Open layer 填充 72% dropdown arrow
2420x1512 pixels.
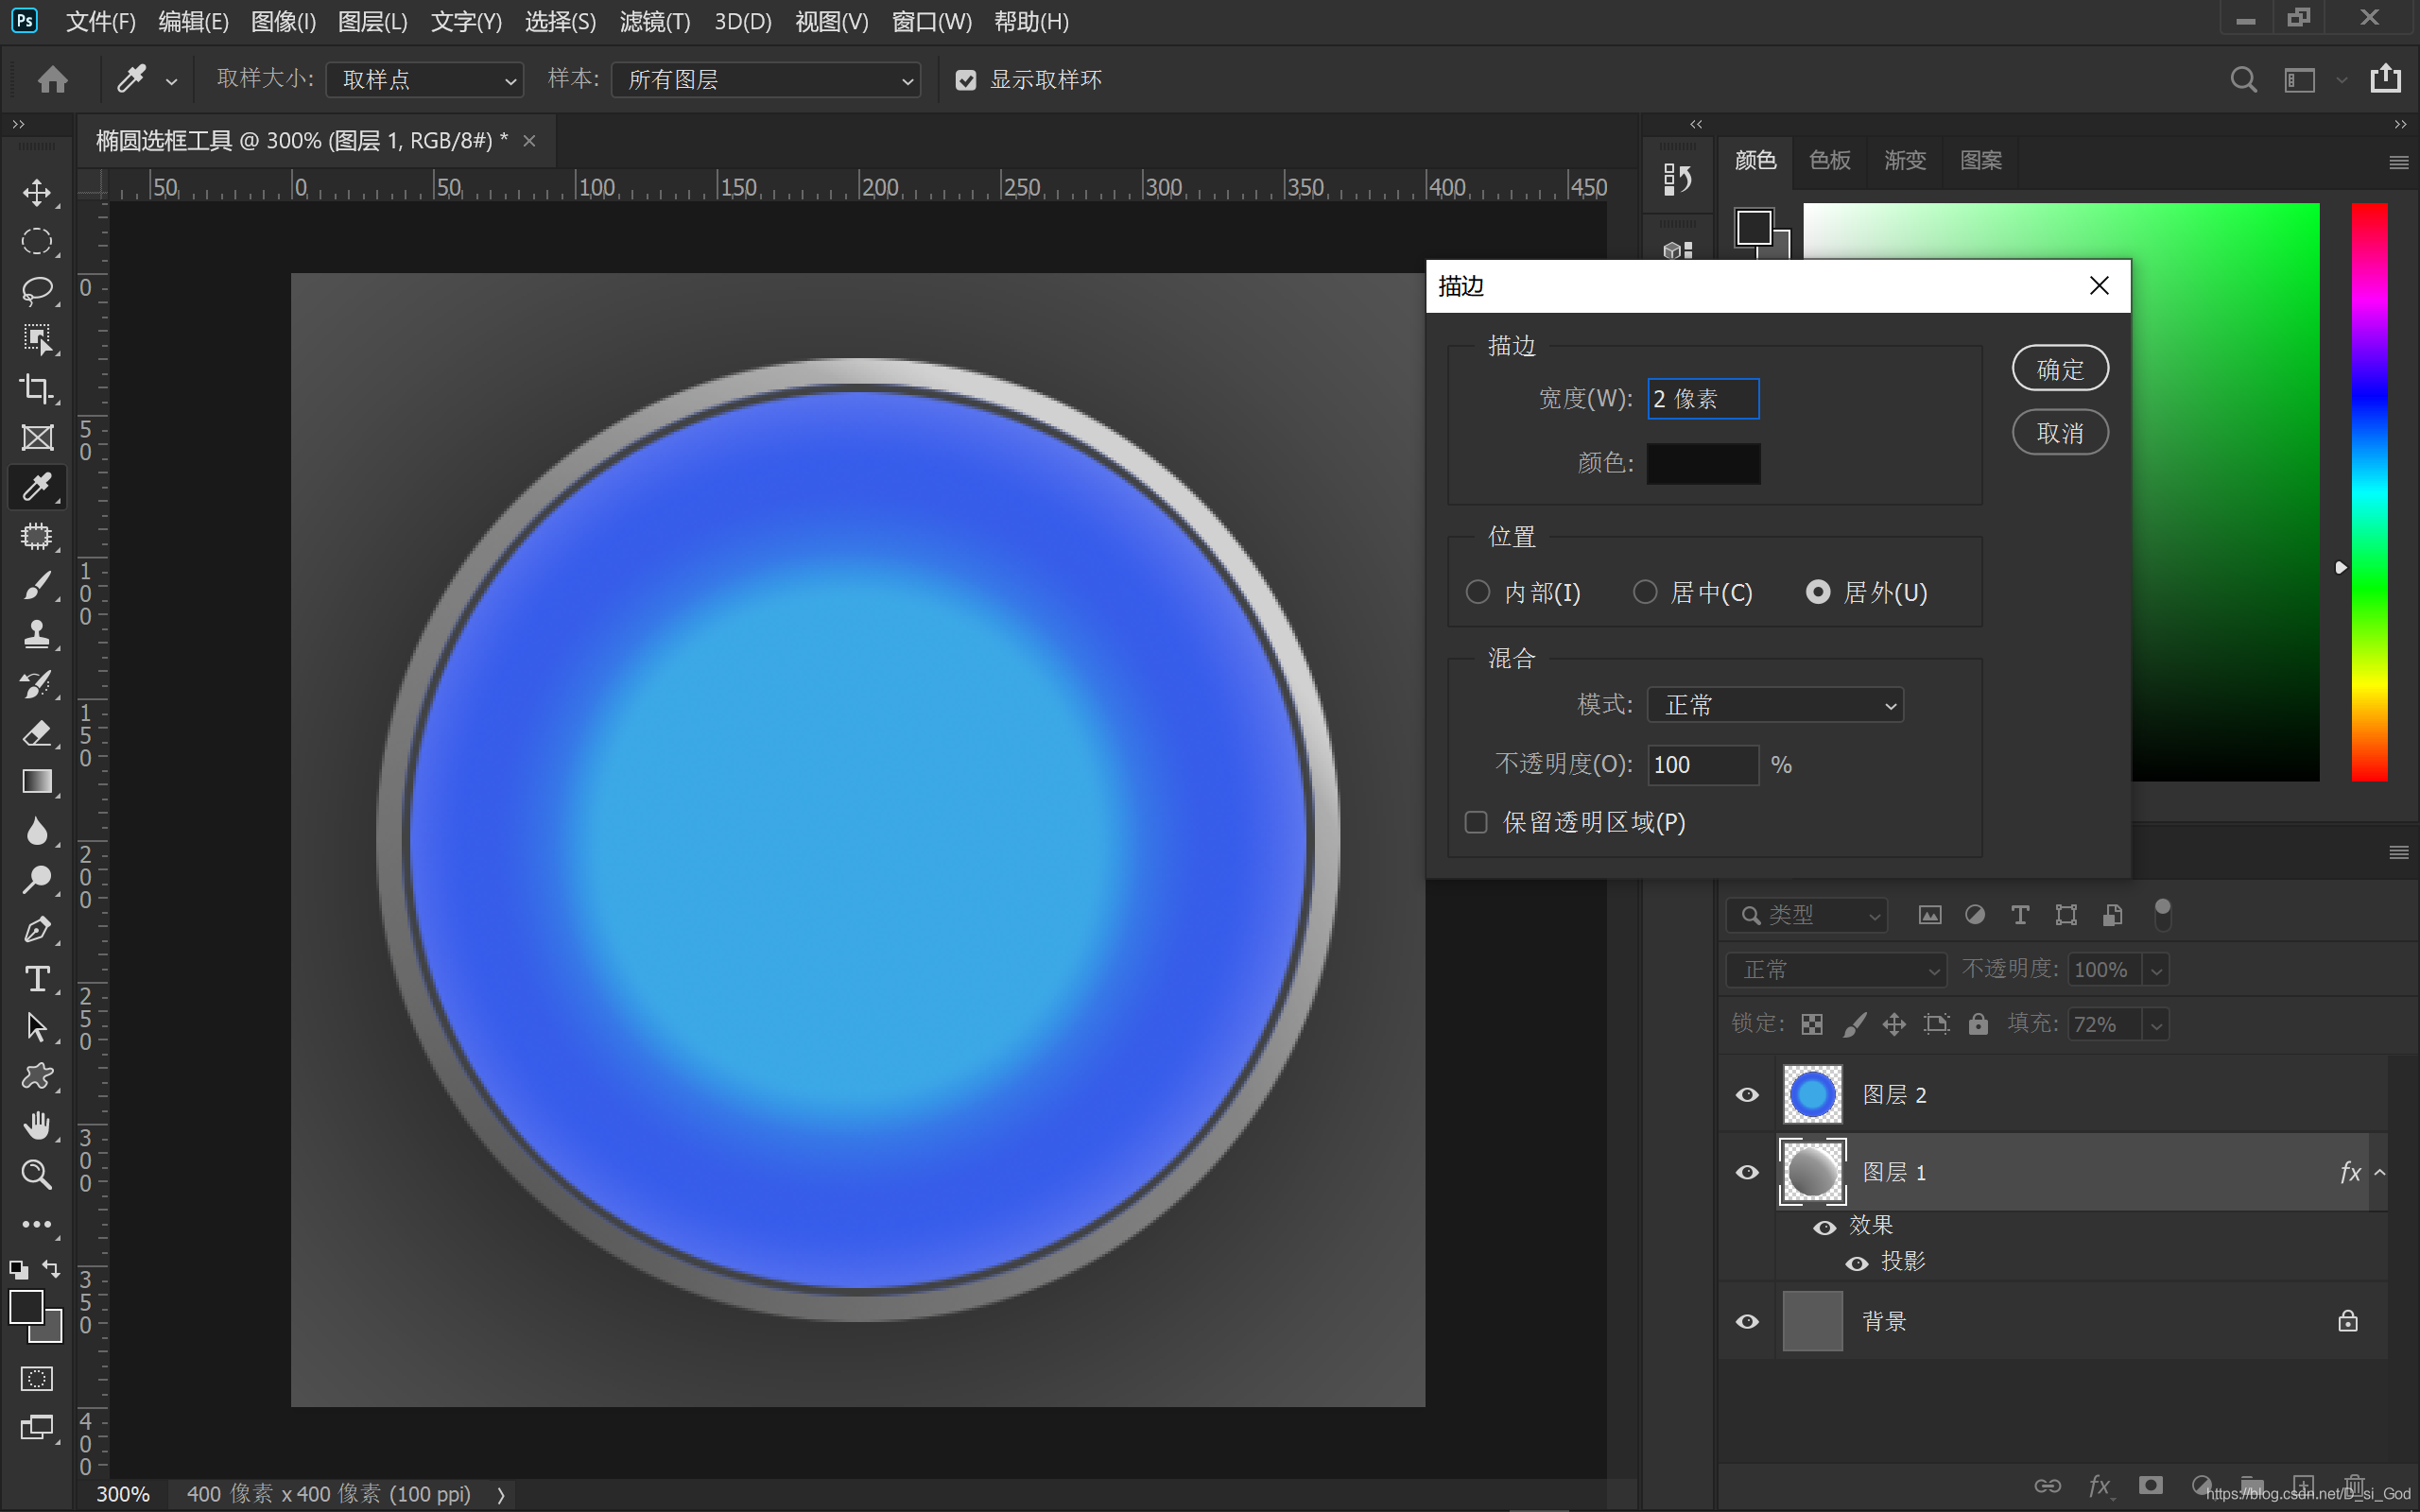click(2157, 1025)
